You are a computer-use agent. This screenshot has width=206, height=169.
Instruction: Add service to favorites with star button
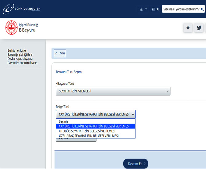click(188, 28)
